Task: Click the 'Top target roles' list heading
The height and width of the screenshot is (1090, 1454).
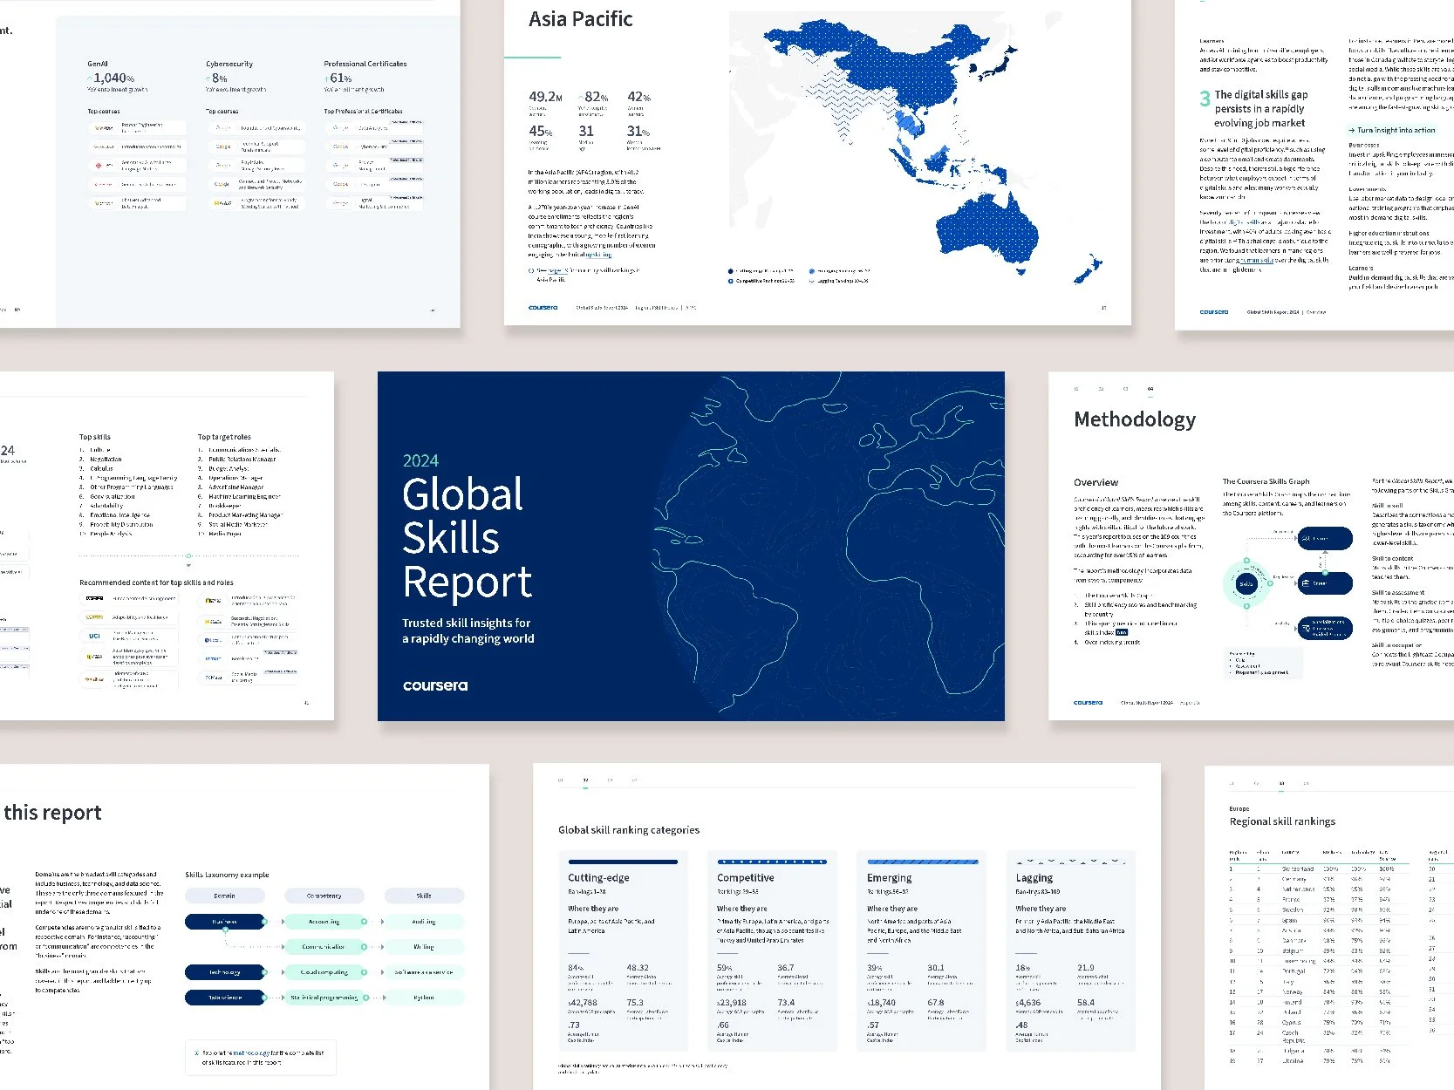Action: tap(224, 437)
